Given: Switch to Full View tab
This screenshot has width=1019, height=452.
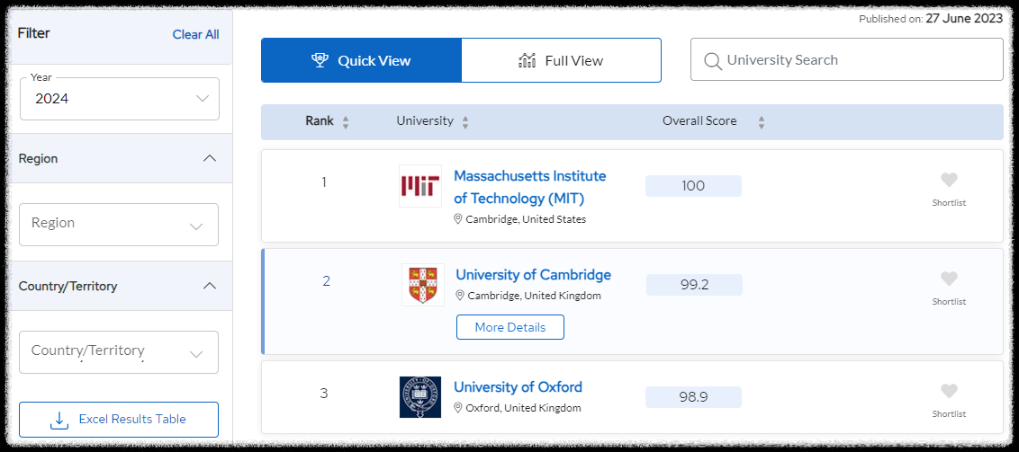Looking at the screenshot, I should tap(562, 60).
